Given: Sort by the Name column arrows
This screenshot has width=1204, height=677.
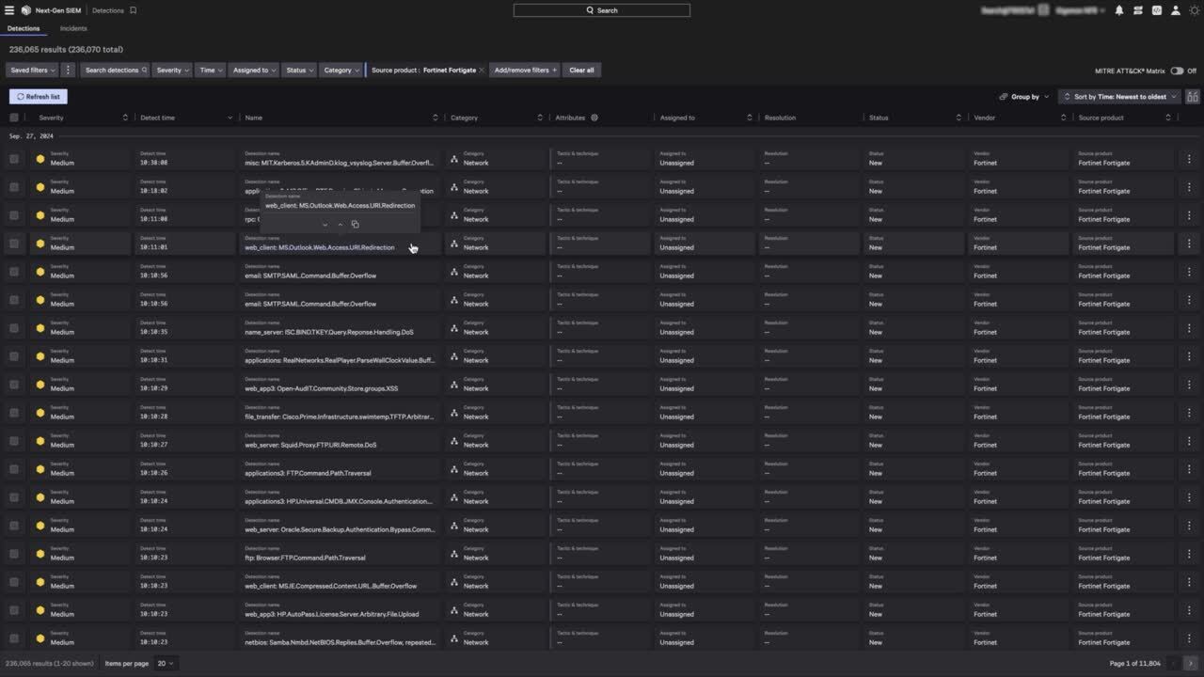Looking at the screenshot, I should point(435,118).
